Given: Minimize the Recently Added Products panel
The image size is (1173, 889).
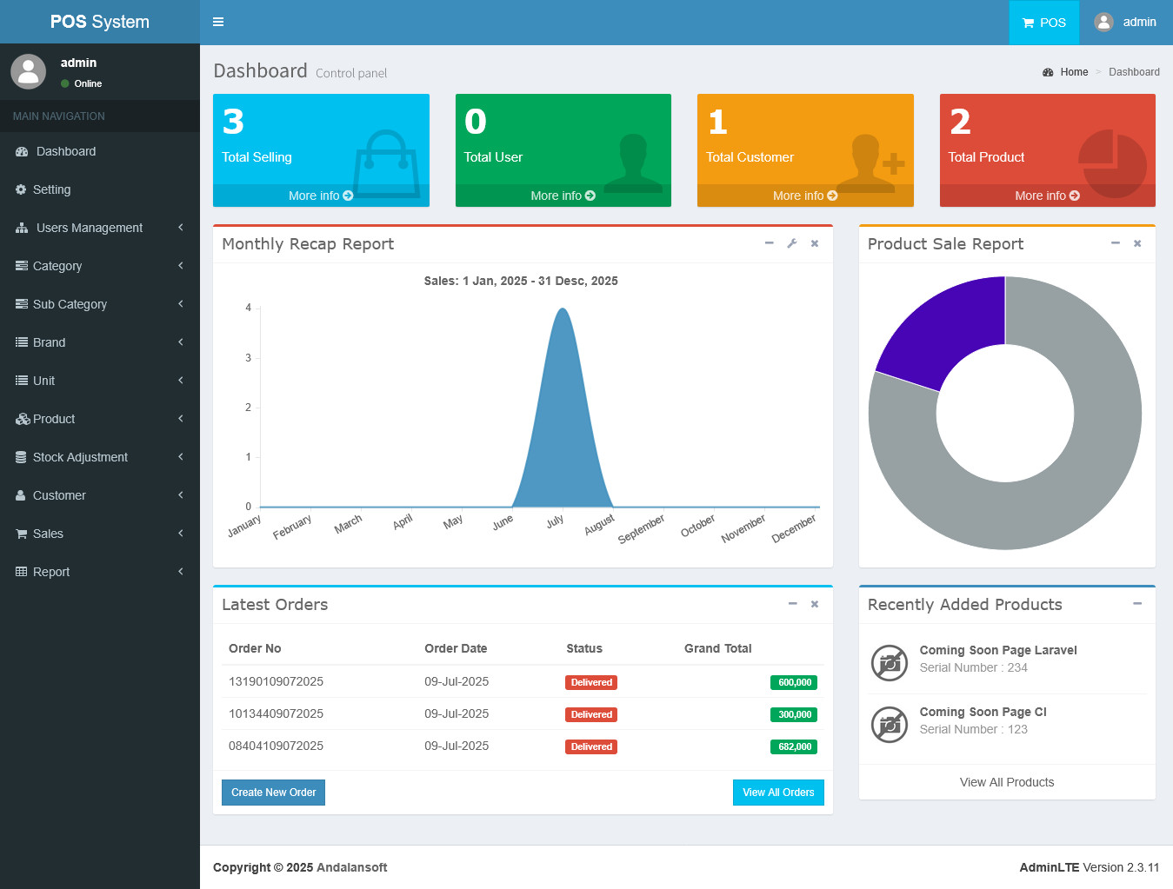Looking at the screenshot, I should 1136,604.
